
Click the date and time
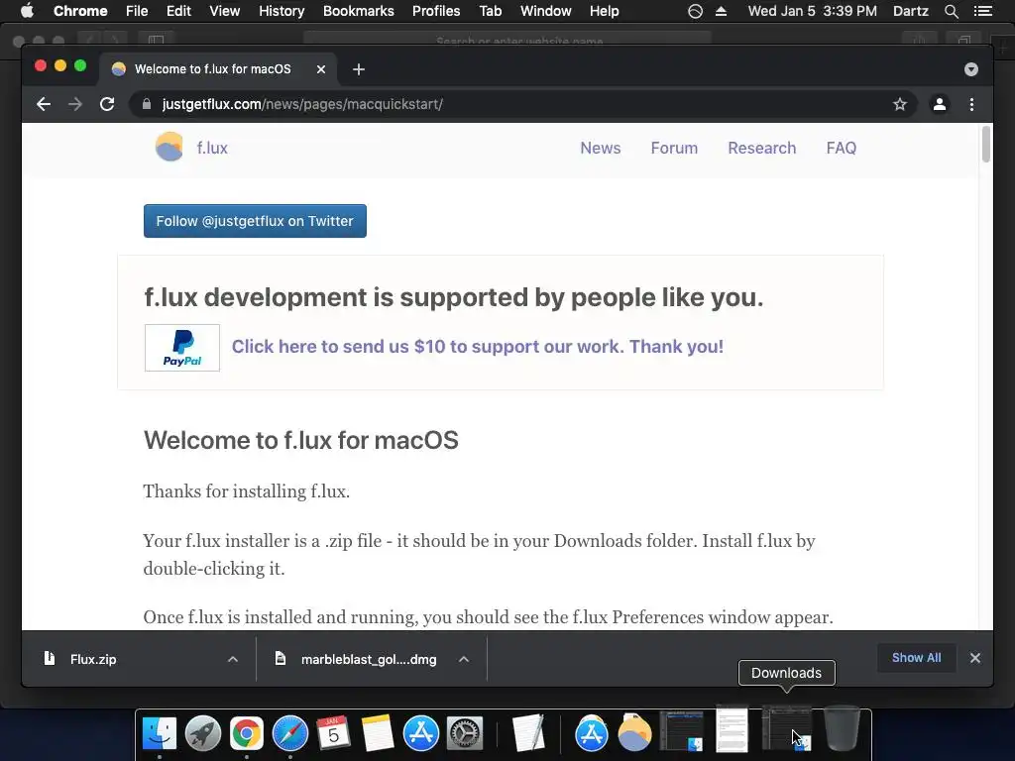click(813, 11)
